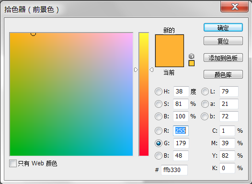Select the H hue radio button
Viewport: 252px width, 184px height.
(159, 92)
